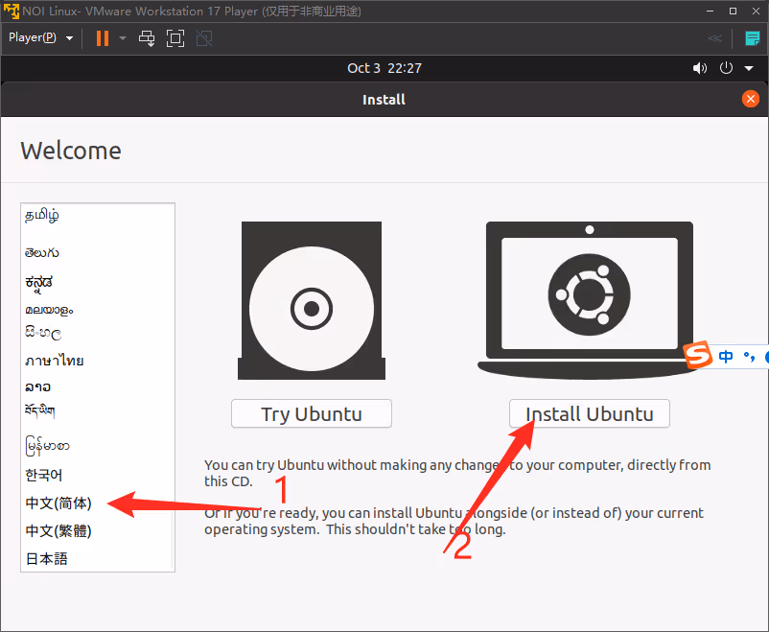Select 한국어 language
Viewport: 769px width, 632px height.
(x=44, y=475)
